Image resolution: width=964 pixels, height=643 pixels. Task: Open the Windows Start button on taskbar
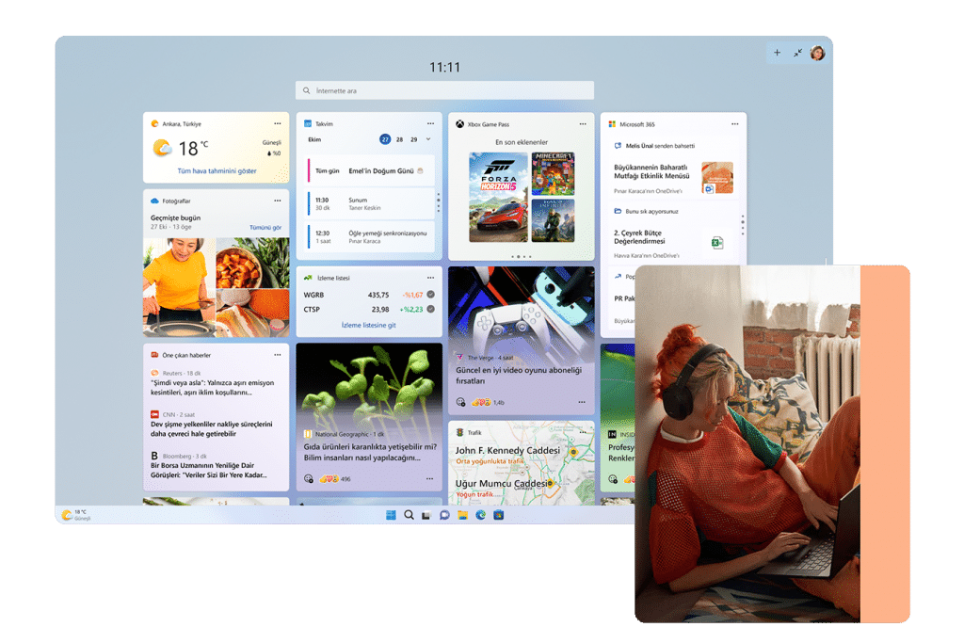coord(391,515)
